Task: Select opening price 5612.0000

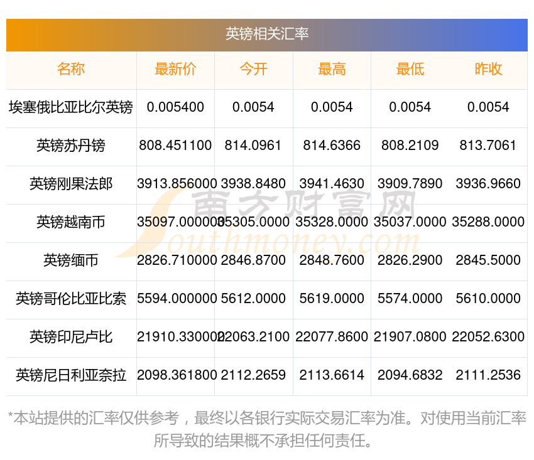Action: 253,299
